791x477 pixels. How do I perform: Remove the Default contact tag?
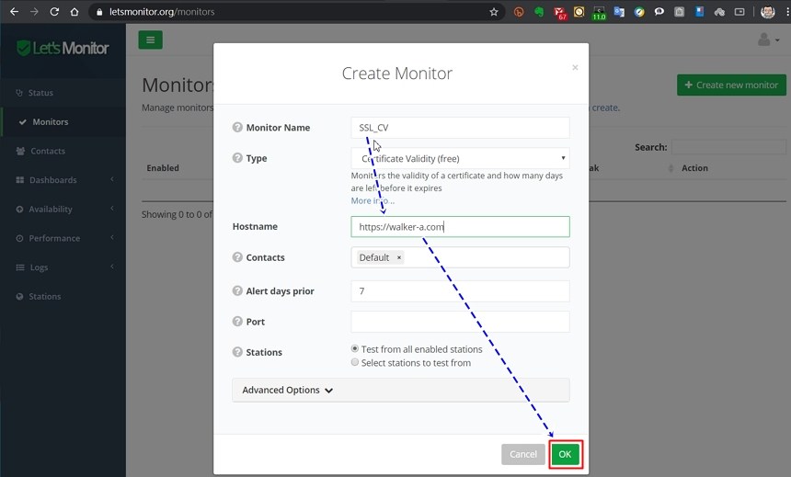tap(399, 257)
